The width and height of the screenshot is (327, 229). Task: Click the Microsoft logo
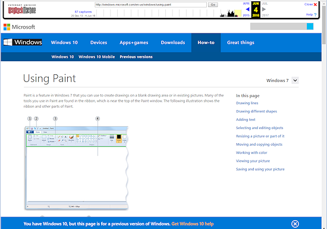(x=19, y=27)
